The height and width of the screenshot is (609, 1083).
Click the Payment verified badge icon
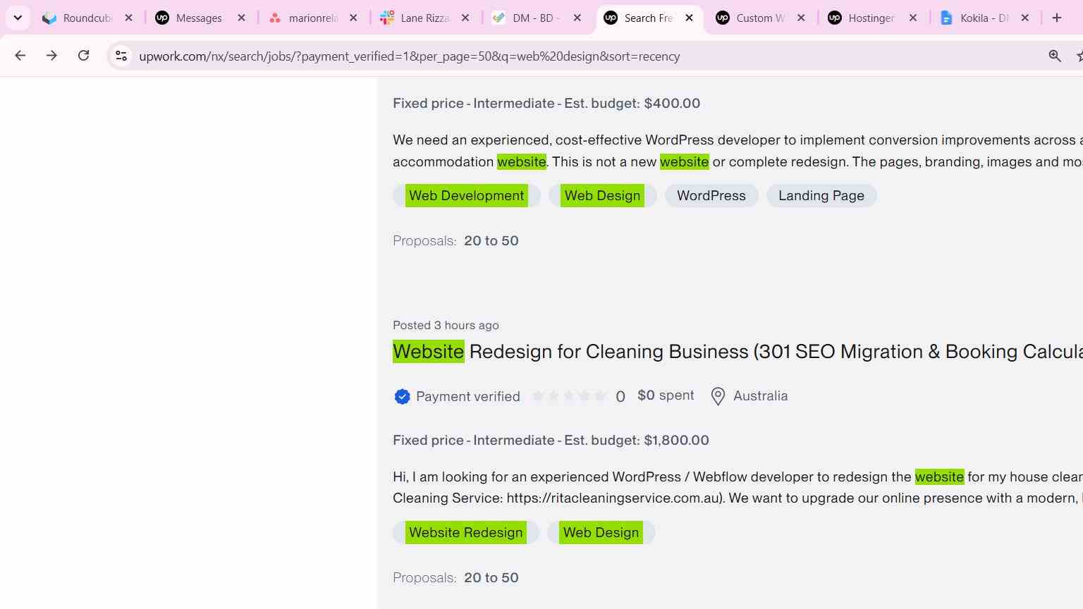402,397
